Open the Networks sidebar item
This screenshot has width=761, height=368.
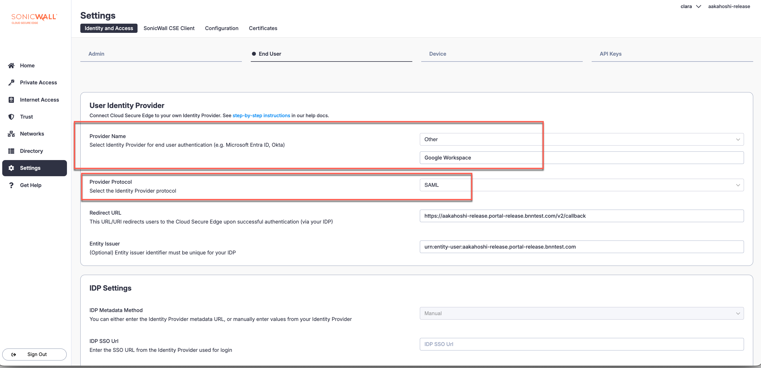[35, 134]
